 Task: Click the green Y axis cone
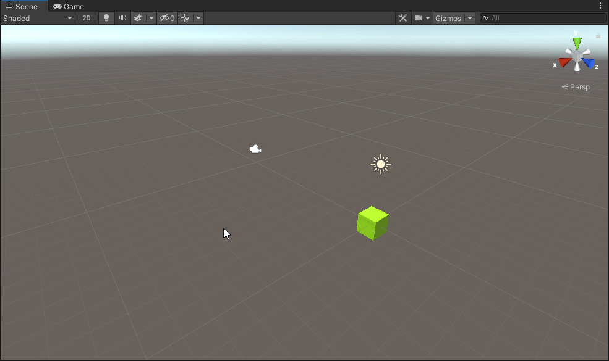[577, 43]
